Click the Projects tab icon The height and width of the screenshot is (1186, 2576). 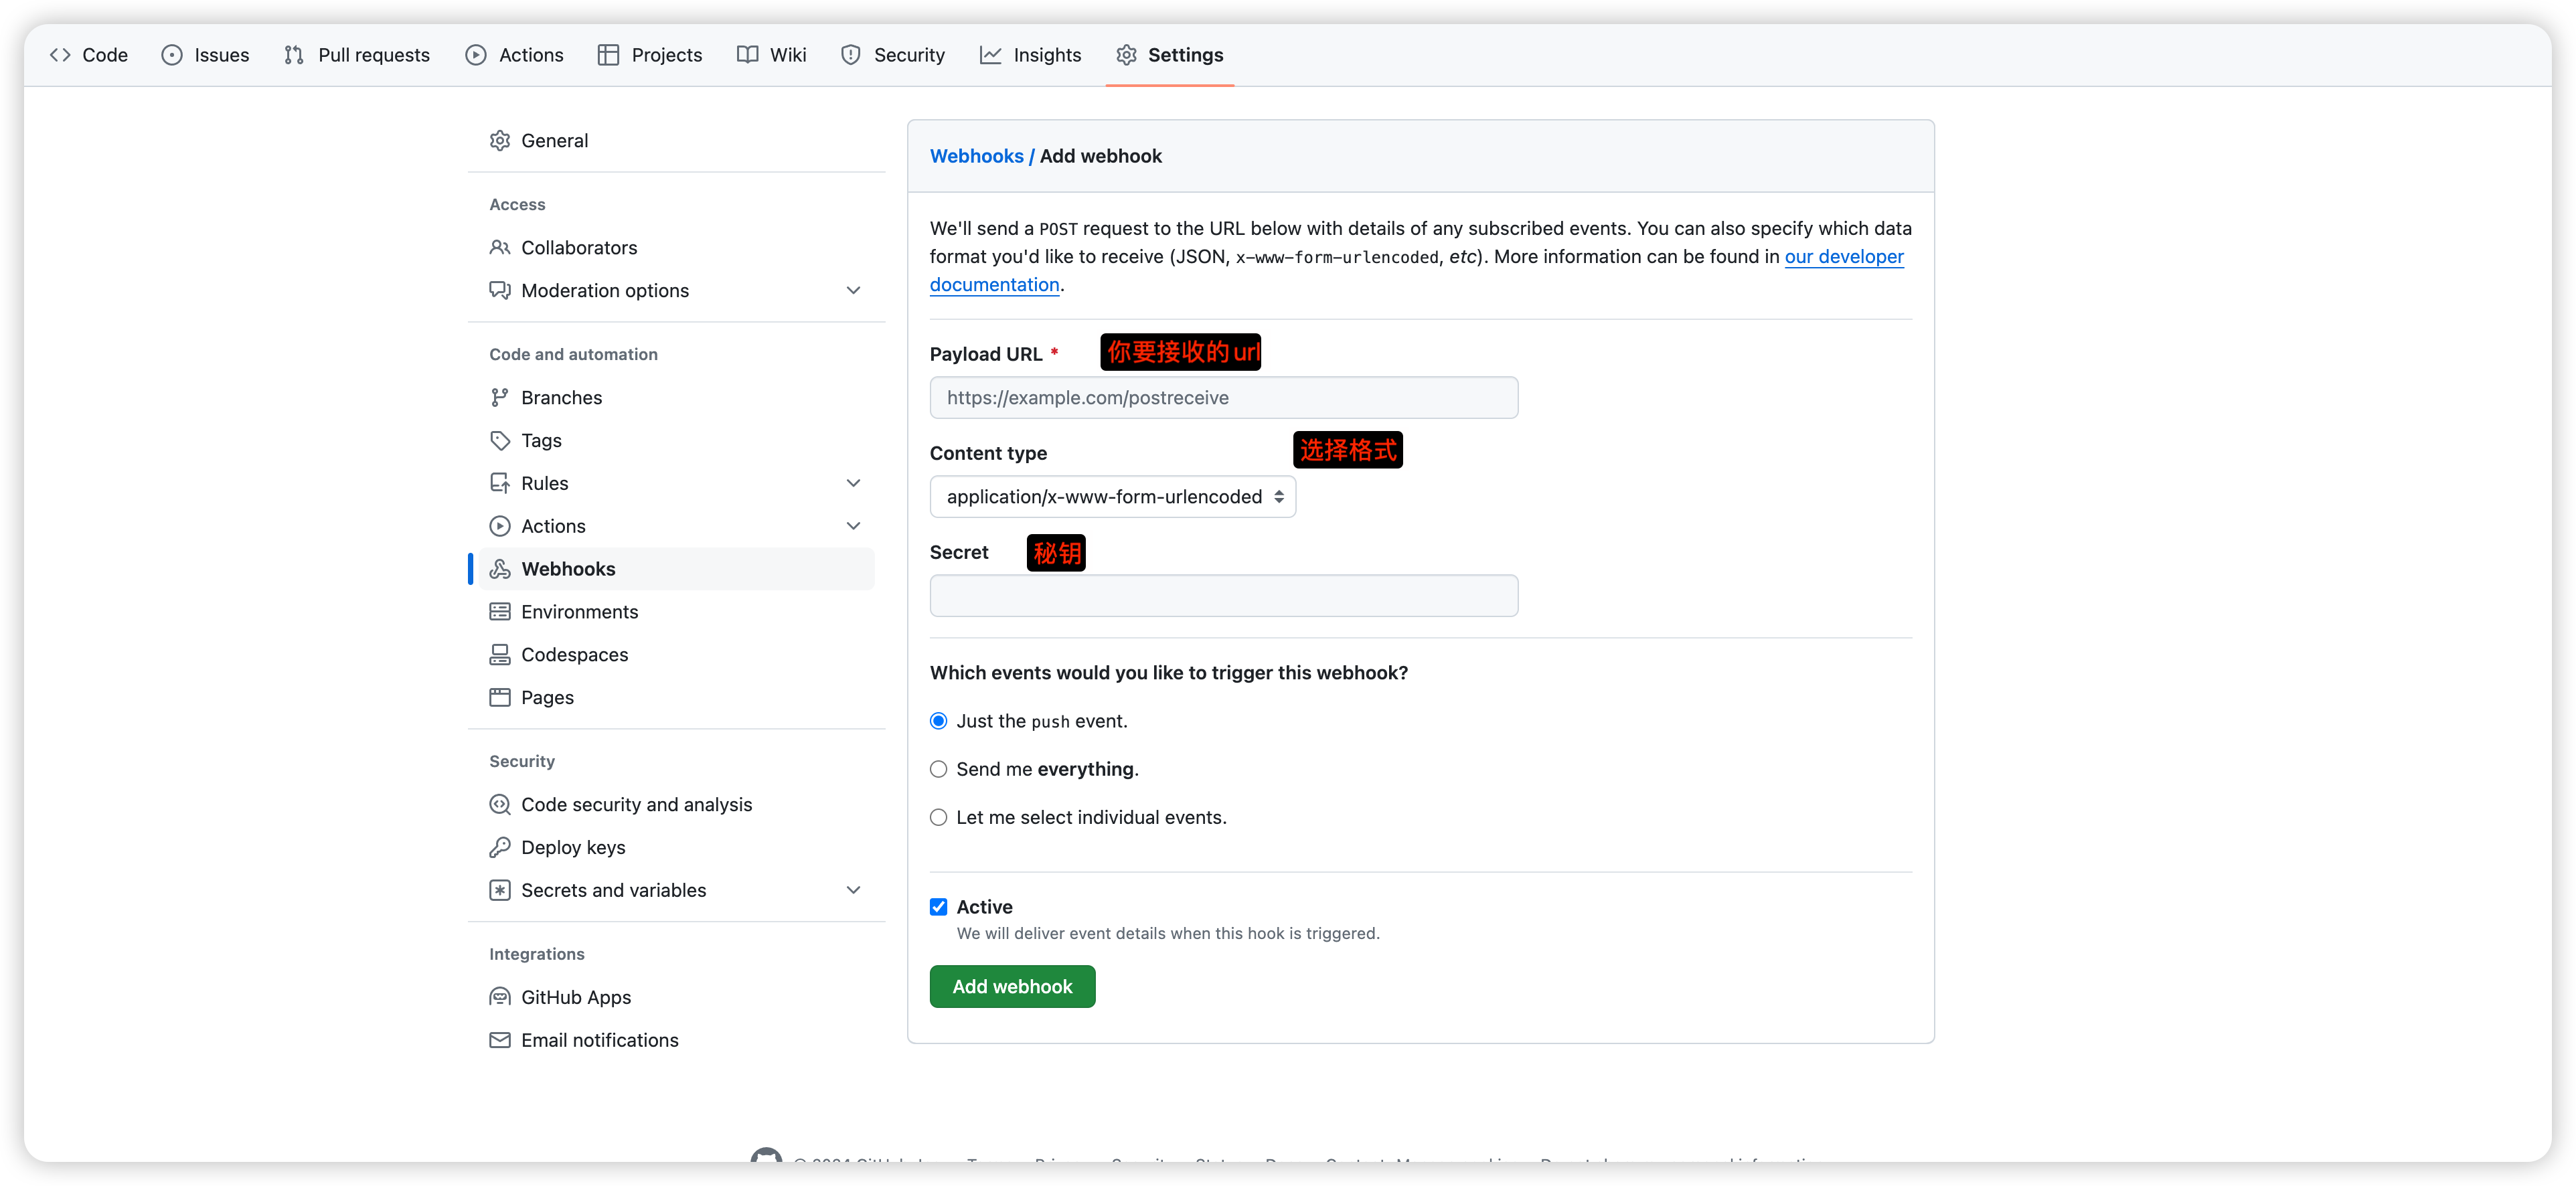click(609, 54)
